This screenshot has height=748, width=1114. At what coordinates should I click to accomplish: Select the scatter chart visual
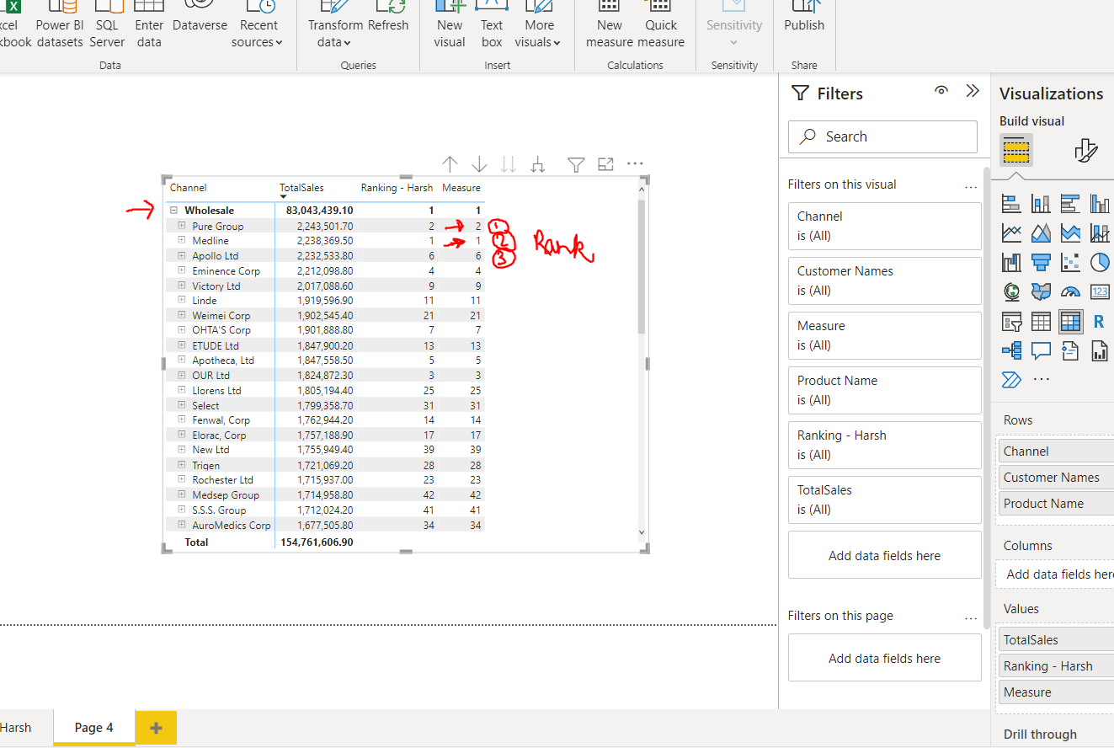(x=1070, y=262)
